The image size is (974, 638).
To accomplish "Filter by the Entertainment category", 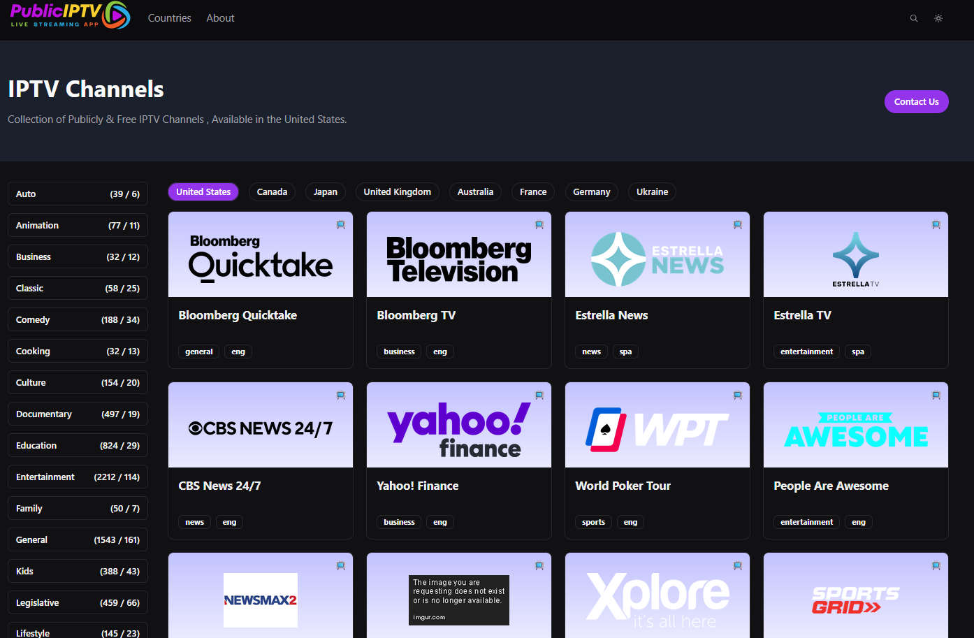I will point(78,477).
